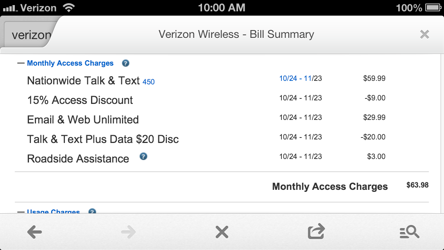
Task: Tap the battery indicator in status bar
Action: [x=433, y=8]
